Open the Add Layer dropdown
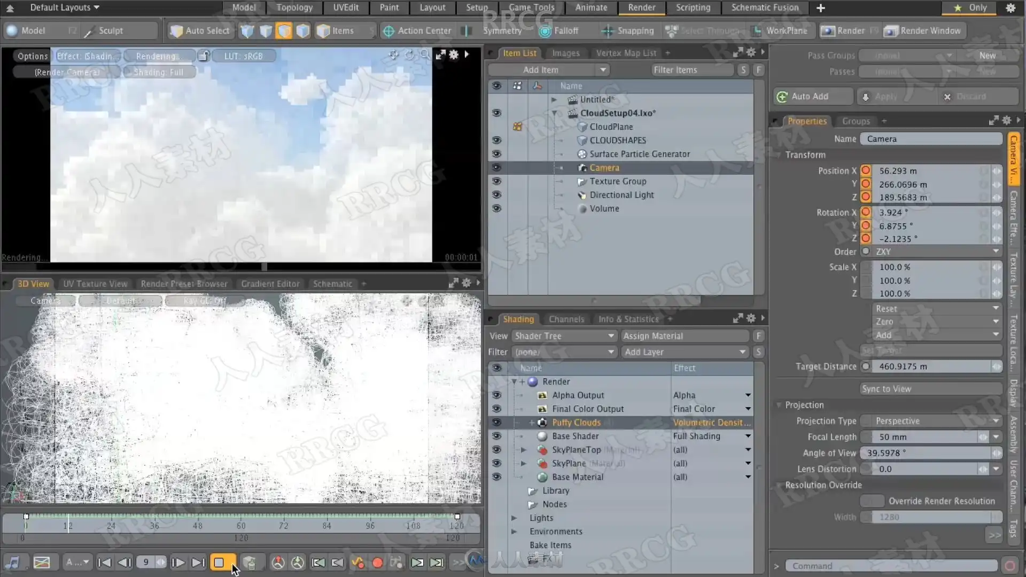 click(x=685, y=352)
